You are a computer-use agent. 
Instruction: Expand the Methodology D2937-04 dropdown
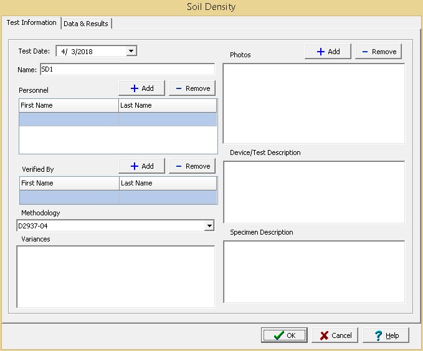click(x=209, y=226)
